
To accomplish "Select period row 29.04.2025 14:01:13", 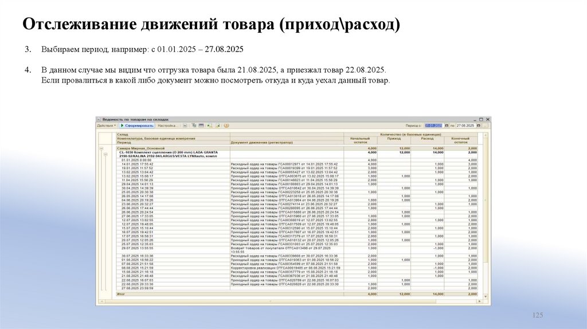I will [298, 184].
